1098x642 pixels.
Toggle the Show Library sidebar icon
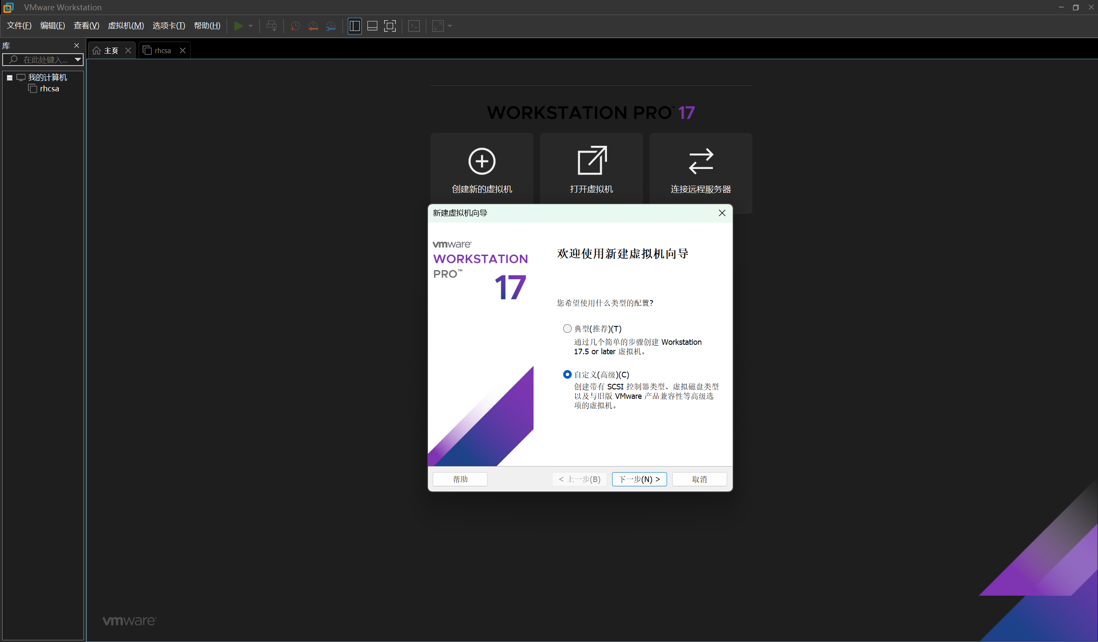click(x=355, y=26)
